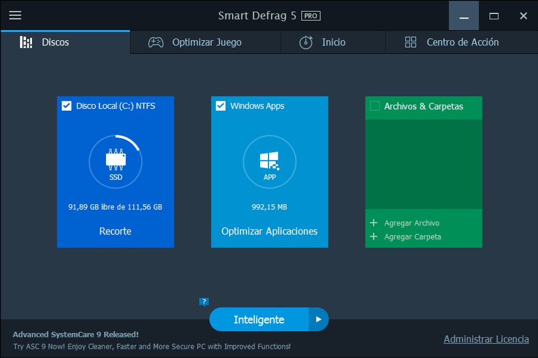Click the Archivos & Carpetas empty file list area
The image size is (538, 358).
coord(424,164)
